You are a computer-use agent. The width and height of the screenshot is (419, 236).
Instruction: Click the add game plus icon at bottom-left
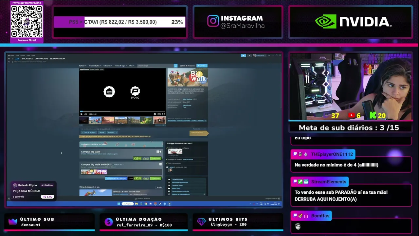9,199
